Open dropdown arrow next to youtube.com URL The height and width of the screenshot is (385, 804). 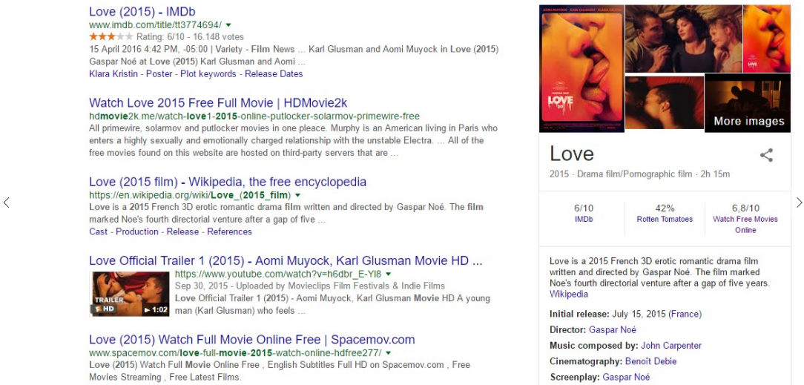pos(388,274)
